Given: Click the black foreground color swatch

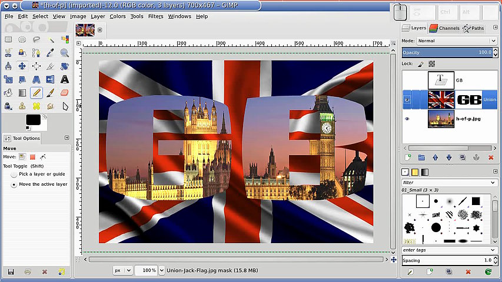Looking at the screenshot, I should click(x=34, y=120).
